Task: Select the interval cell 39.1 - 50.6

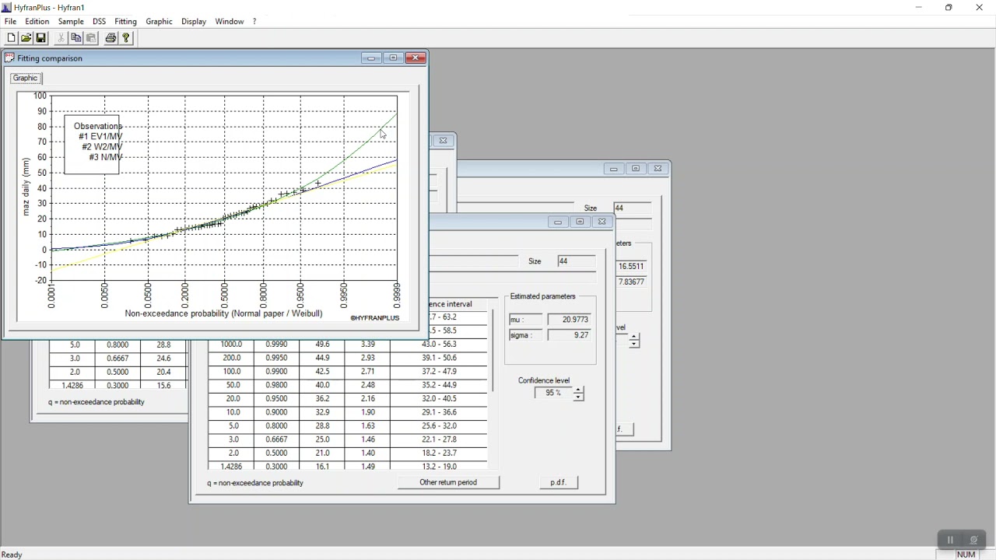Action: coord(439,358)
